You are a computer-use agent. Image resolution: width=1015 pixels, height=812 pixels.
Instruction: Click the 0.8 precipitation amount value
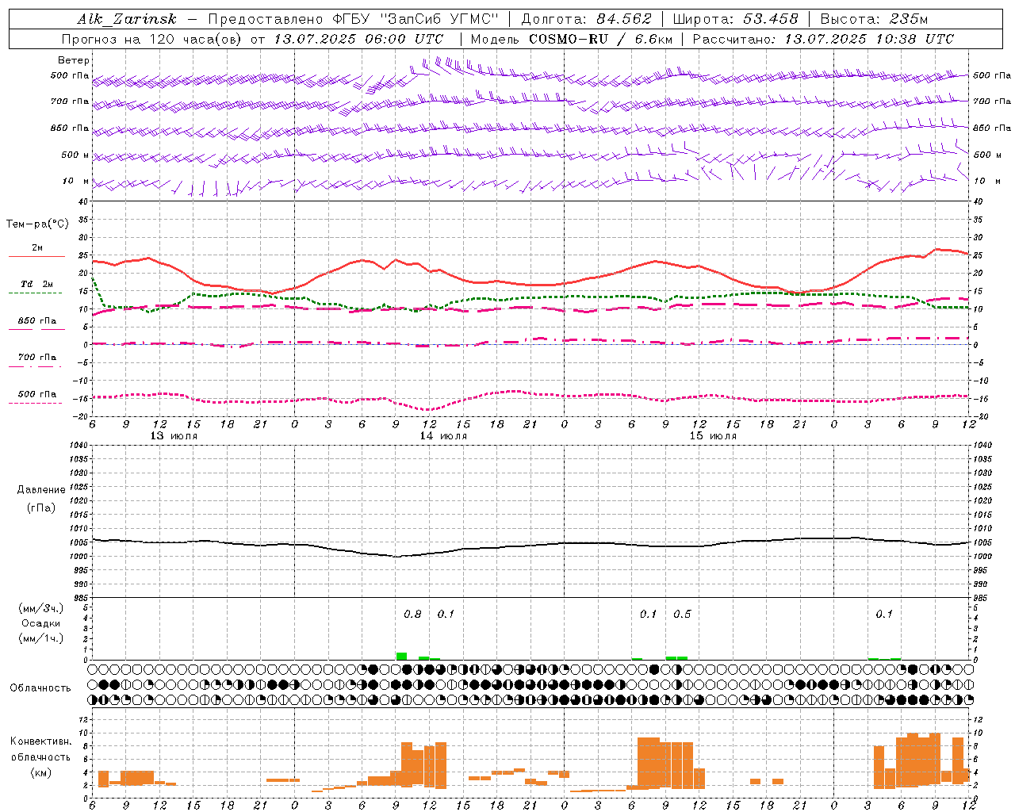[412, 615]
